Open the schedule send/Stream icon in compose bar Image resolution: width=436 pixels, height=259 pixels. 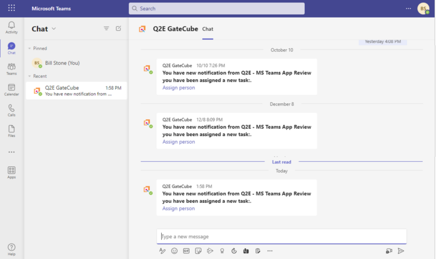coord(210,251)
